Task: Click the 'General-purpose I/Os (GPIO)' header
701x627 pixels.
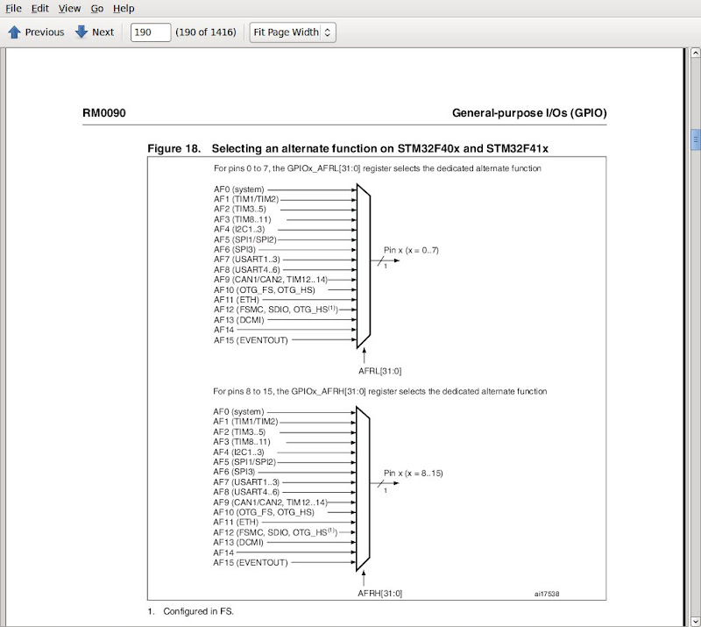Action: 529,113
